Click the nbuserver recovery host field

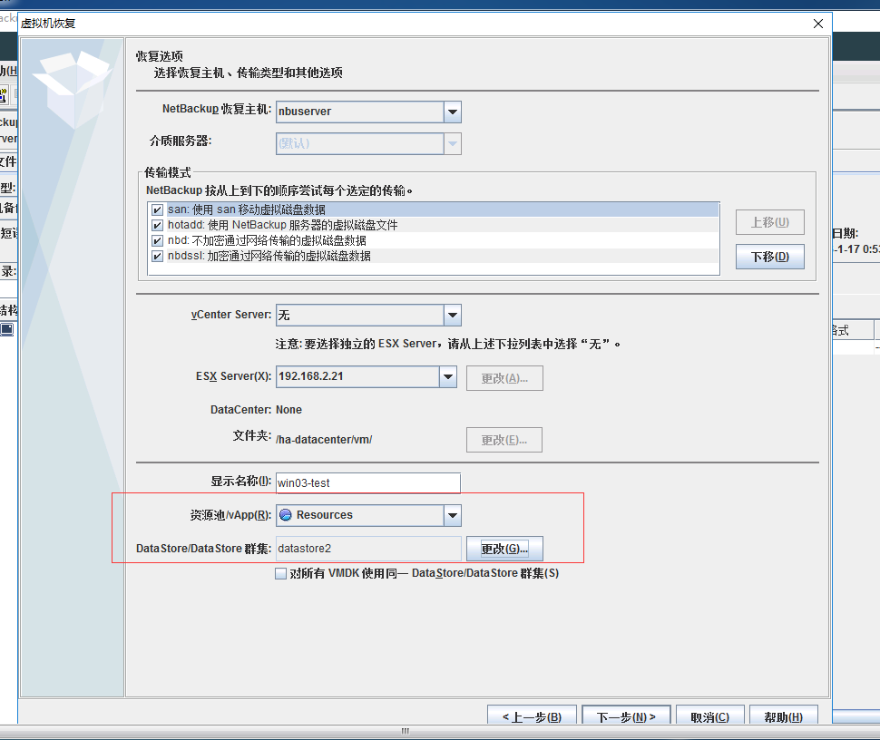(360, 112)
